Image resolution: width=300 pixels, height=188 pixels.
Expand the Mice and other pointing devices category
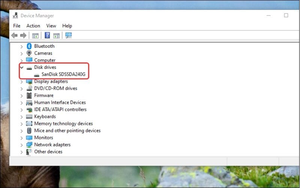(x=22, y=131)
